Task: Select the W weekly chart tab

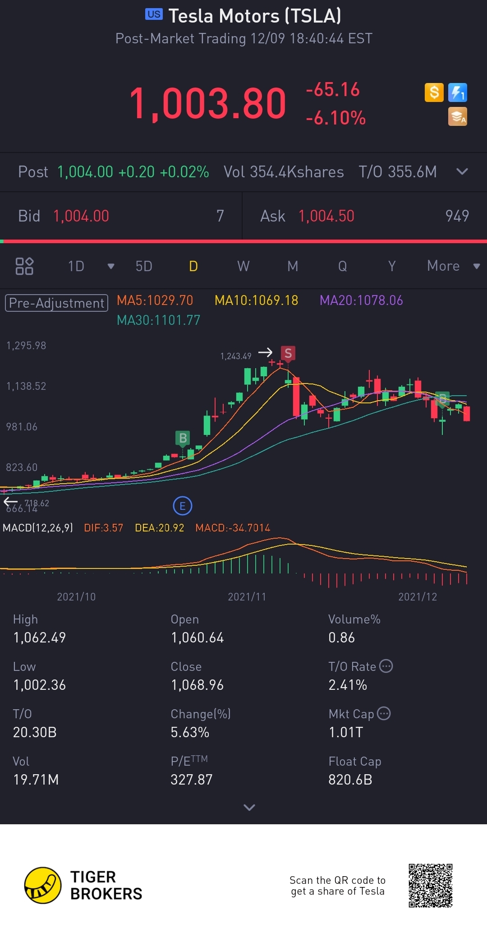Action: [x=243, y=266]
